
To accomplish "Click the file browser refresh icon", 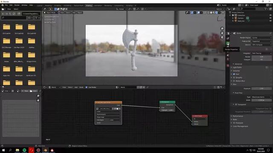I will 14,14.
